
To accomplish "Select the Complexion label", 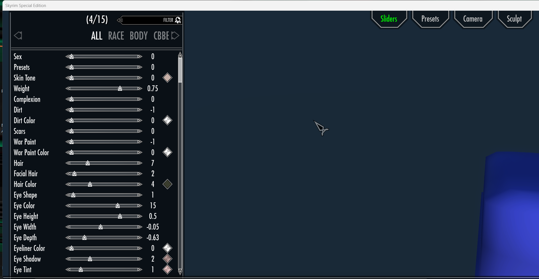I will 27,100.
